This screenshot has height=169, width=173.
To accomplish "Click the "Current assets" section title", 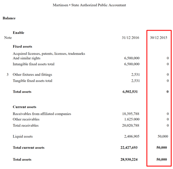I will [x=25, y=107].
